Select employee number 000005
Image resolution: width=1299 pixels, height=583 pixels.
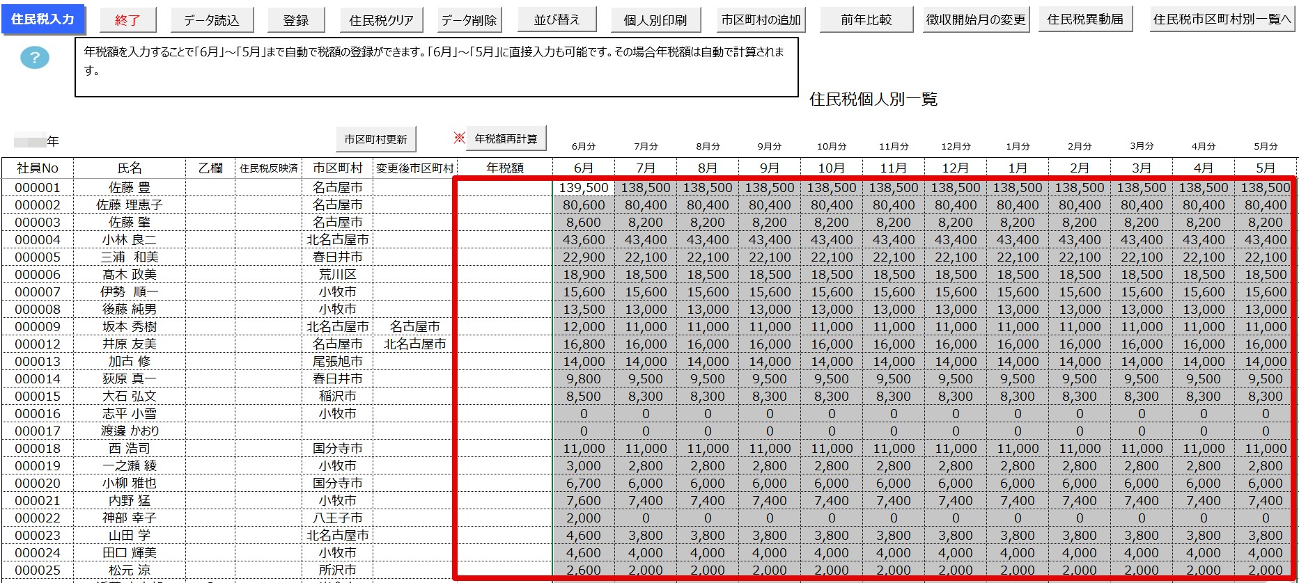click(x=38, y=257)
